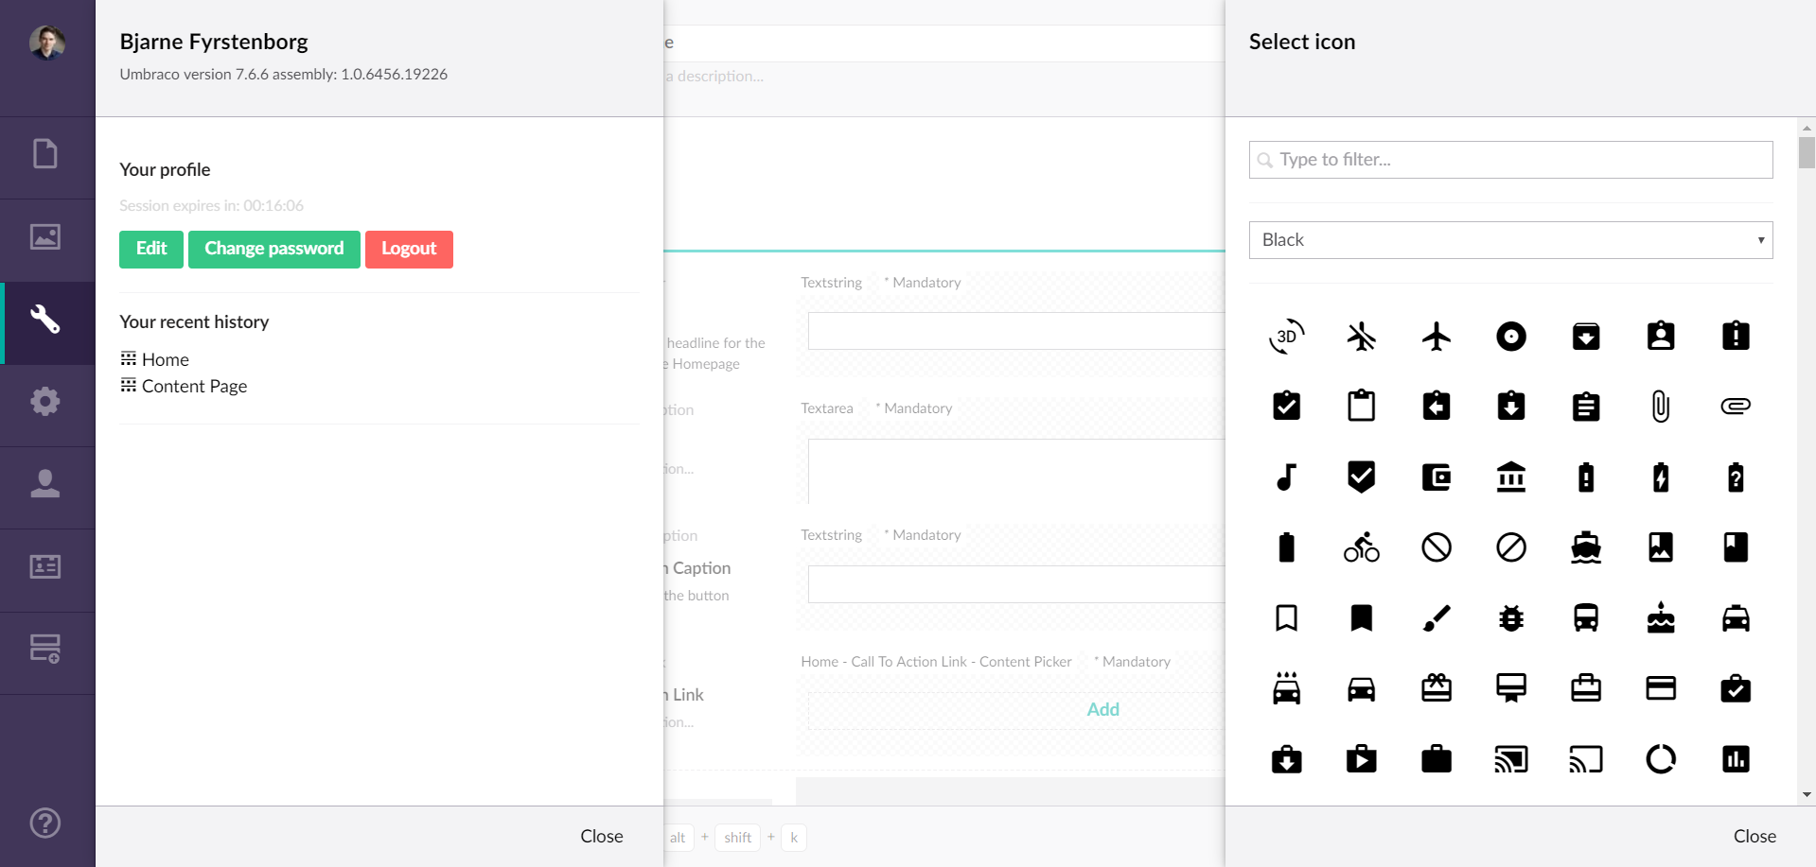The width and height of the screenshot is (1816, 867).
Task: Pick the bank building icon
Action: click(1510, 477)
